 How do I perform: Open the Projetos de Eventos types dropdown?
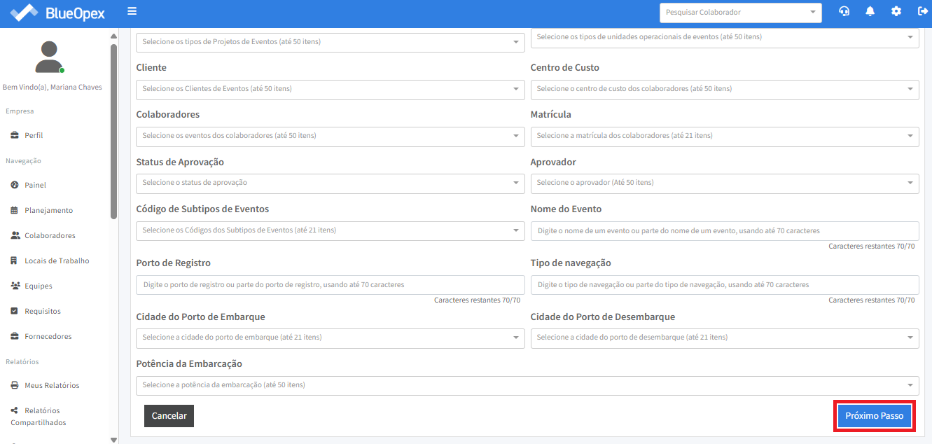click(331, 42)
